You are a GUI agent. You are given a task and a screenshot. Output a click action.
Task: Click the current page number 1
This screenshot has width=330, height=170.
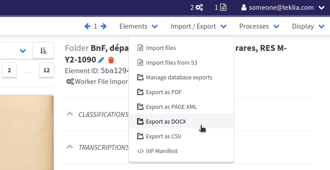click(x=95, y=26)
